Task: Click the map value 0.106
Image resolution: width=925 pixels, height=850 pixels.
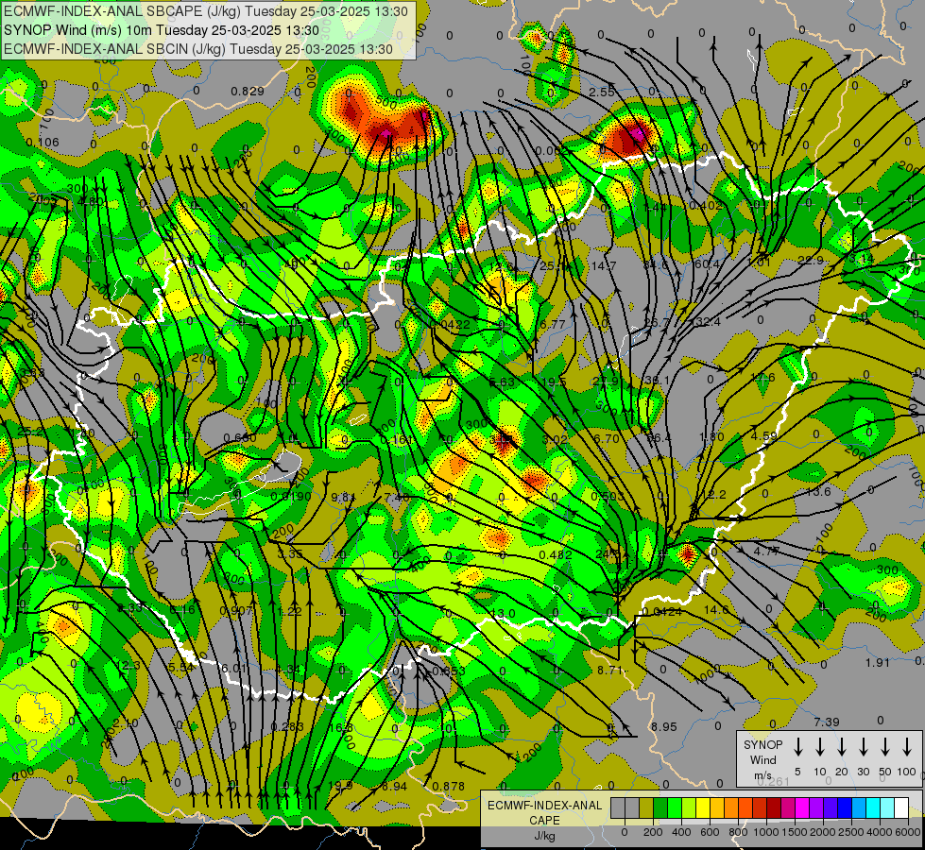Action: click(43, 143)
